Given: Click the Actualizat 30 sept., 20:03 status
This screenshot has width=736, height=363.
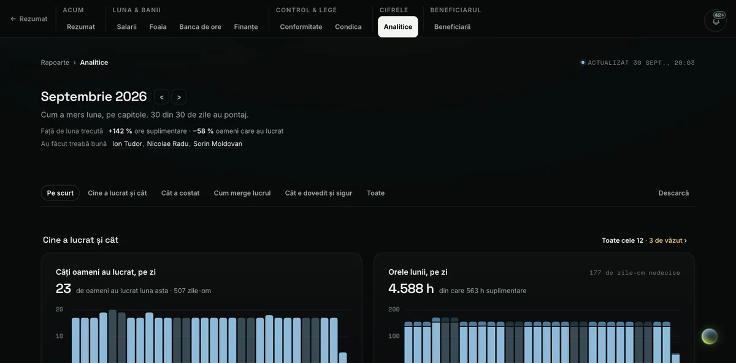Looking at the screenshot, I should click(638, 63).
